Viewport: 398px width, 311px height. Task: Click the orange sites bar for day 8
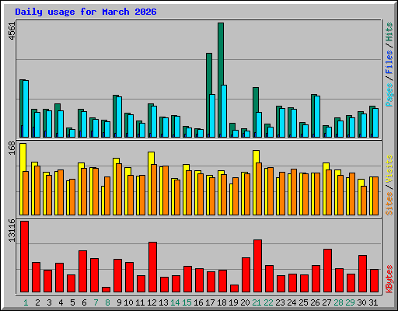(107, 196)
